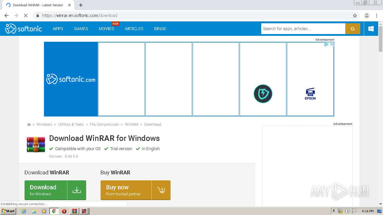Screen dimensions: 383x215
Task: Switch to Chrome in the taskbar
Action: click(x=54, y=211)
